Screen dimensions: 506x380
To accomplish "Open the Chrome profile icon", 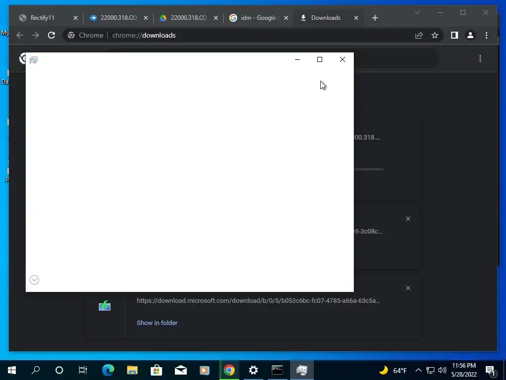I will click(x=470, y=35).
